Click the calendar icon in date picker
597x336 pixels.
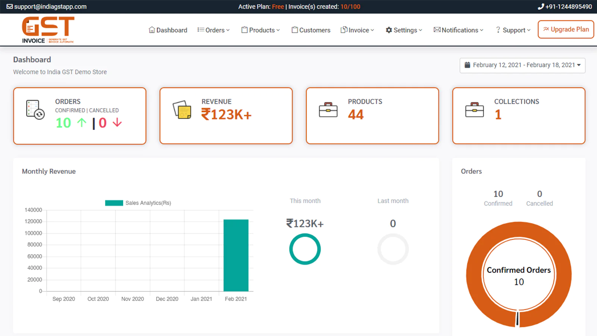(x=467, y=65)
